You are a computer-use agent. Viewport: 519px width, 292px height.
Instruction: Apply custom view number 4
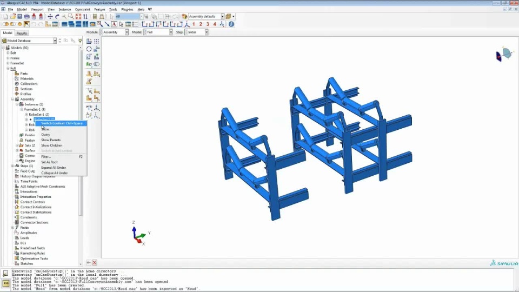(215, 24)
